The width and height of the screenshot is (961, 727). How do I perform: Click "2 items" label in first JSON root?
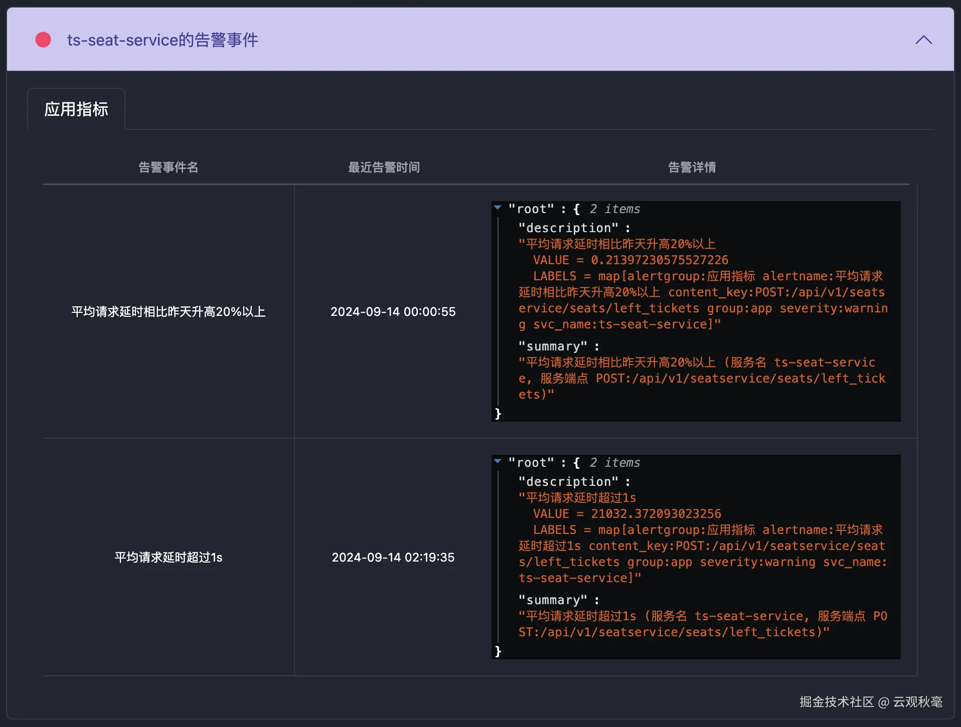click(615, 209)
